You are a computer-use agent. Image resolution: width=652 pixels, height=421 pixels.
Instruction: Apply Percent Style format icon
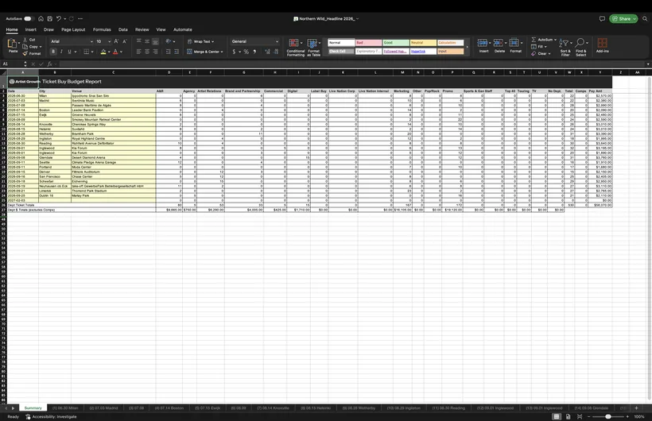[x=246, y=52]
